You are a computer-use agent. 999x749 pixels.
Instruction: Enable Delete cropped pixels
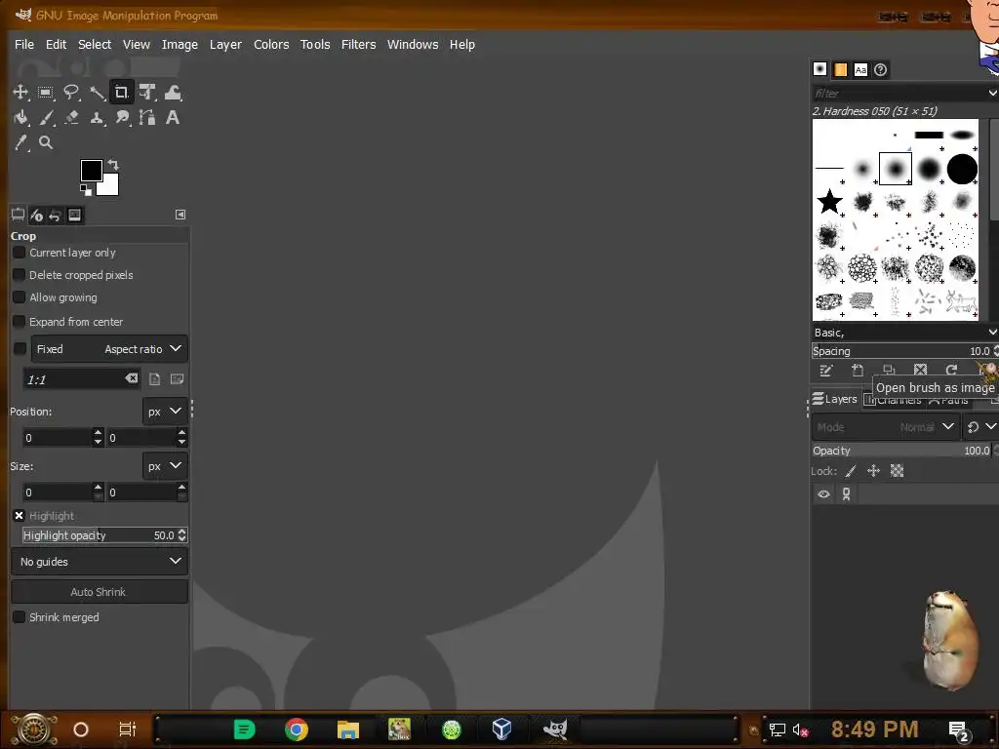[x=20, y=275]
